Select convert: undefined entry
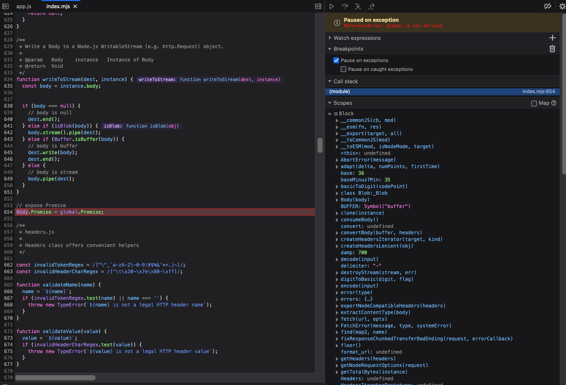Viewport: 566px width, 385px height. coord(367,226)
